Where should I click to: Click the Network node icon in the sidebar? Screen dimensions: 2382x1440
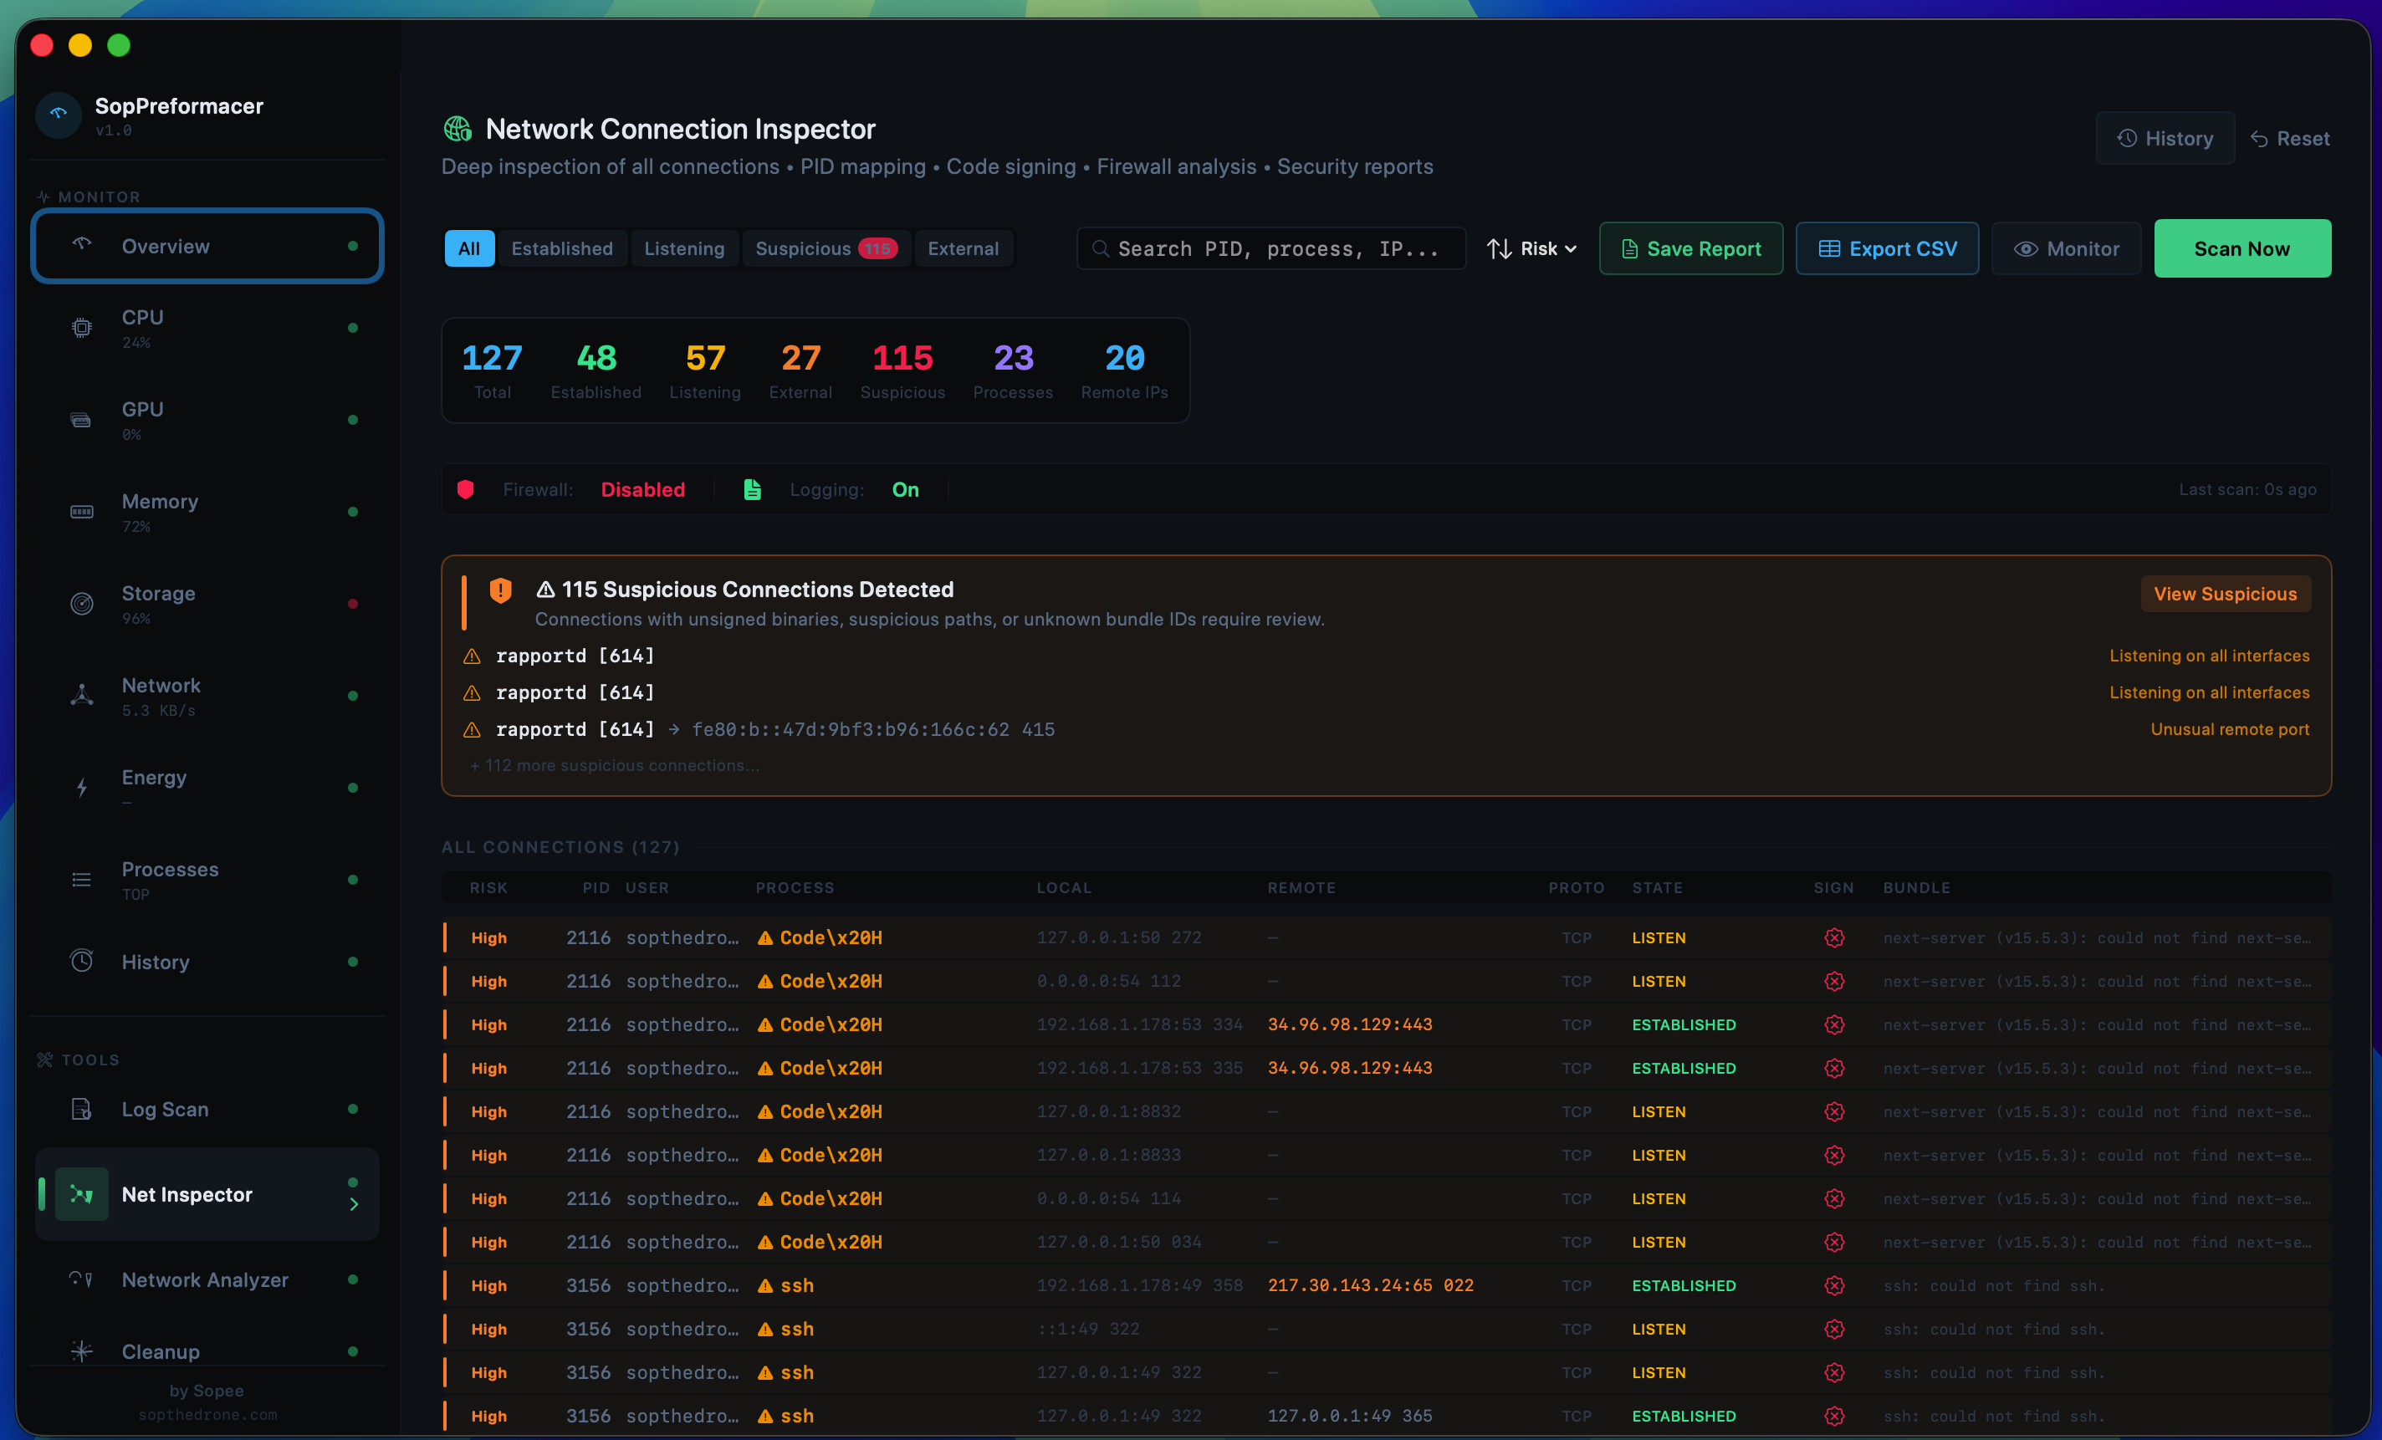tap(81, 695)
